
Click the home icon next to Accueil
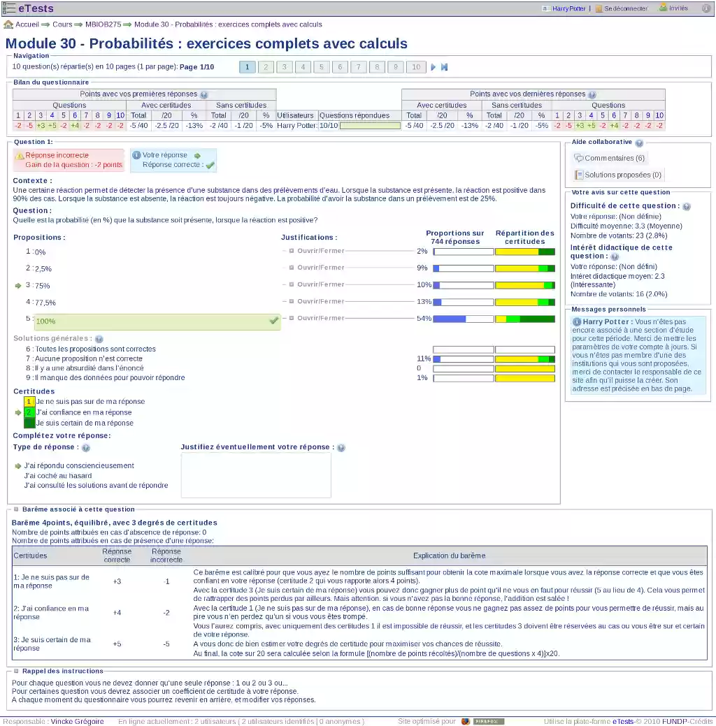(x=9, y=23)
